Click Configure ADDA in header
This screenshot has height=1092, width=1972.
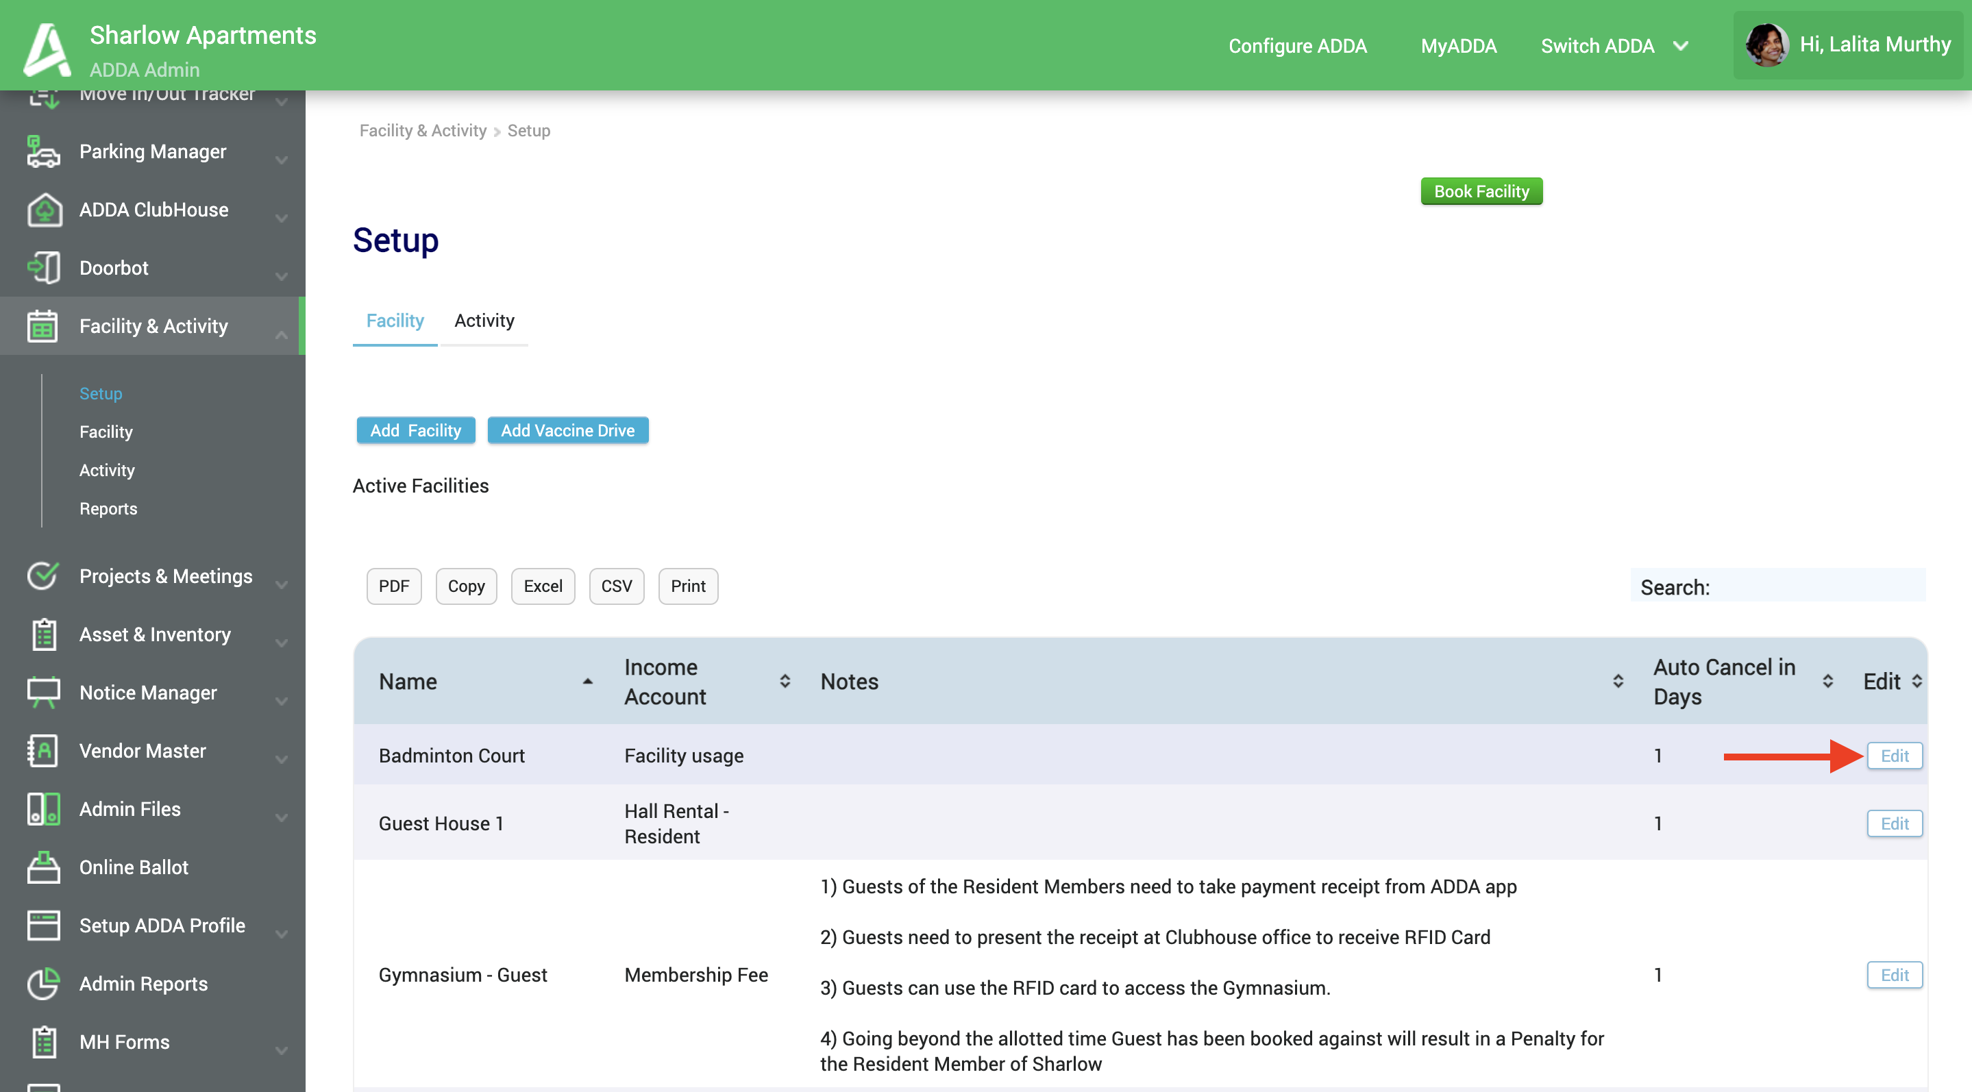[x=1298, y=46]
